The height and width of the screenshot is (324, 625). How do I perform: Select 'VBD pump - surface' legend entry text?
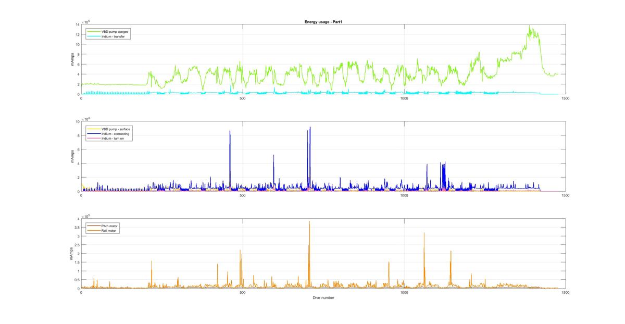point(116,128)
